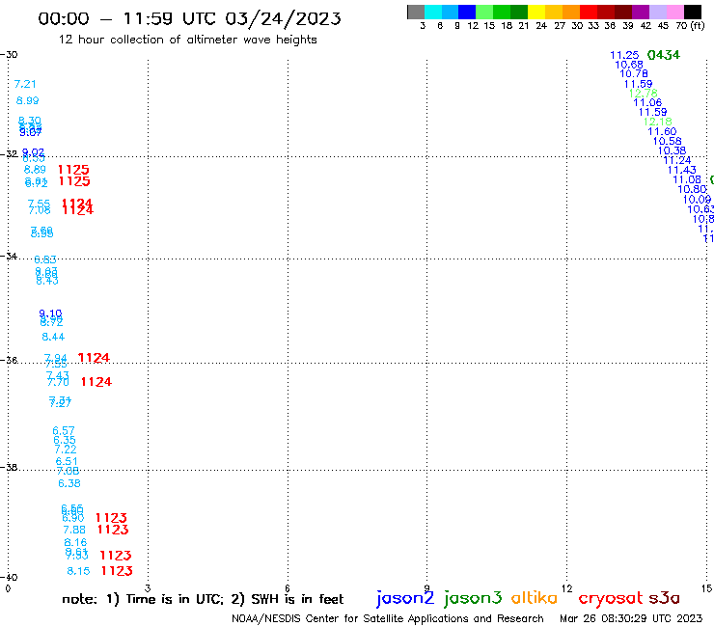This screenshot has height=627, width=714.
Task: Click the green wave height value '12.18'
Action: click(657, 123)
